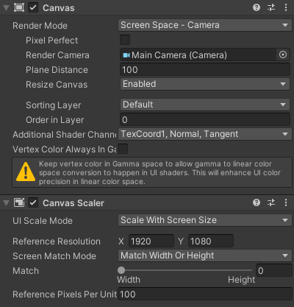Open UI Scale Mode dropdown

[205, 220]
